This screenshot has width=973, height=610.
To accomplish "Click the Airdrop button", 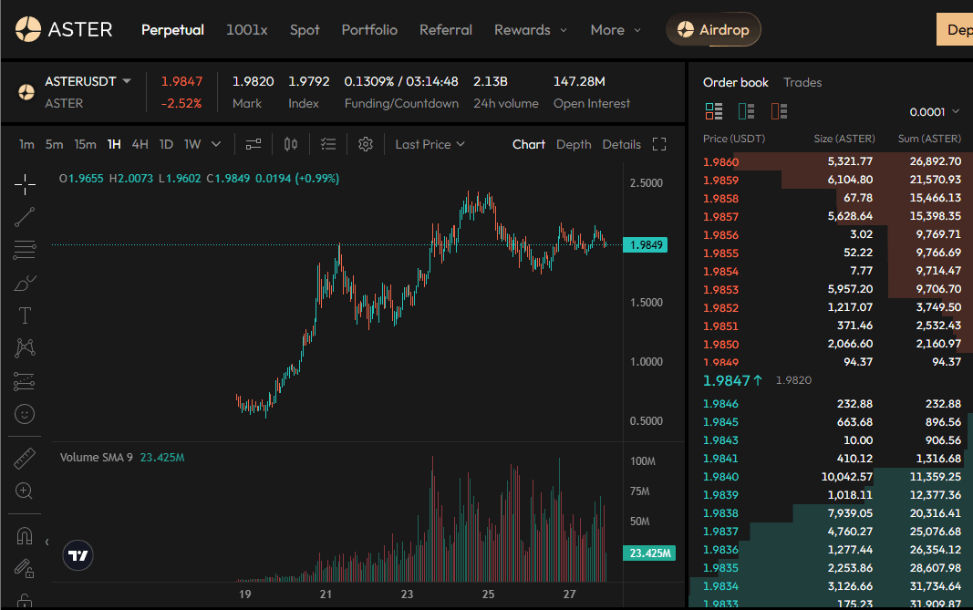I will (x=714, y=29).
